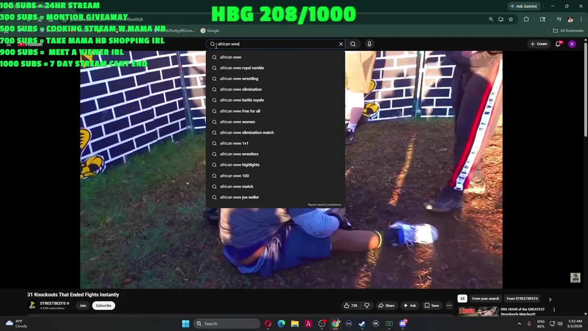Click the Share button
The image size is (588, 331).
click(x=386, y=306)
